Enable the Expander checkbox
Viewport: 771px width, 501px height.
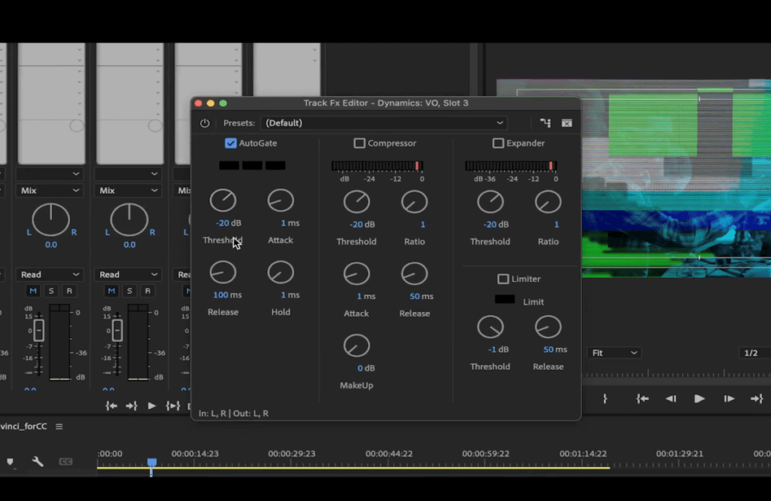click(498, 143)
